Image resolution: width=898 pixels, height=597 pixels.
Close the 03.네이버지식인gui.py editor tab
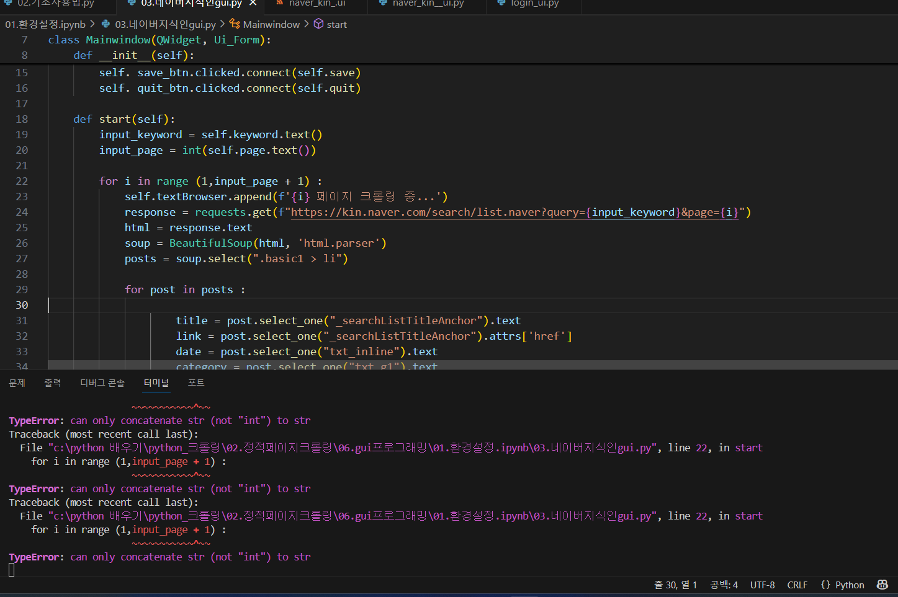pyautogui.click(x=253, y=4)
